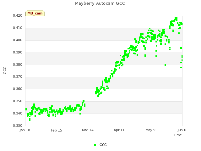Click the 0.420 y-axis value
201x151 pixels.
point(18,16)
